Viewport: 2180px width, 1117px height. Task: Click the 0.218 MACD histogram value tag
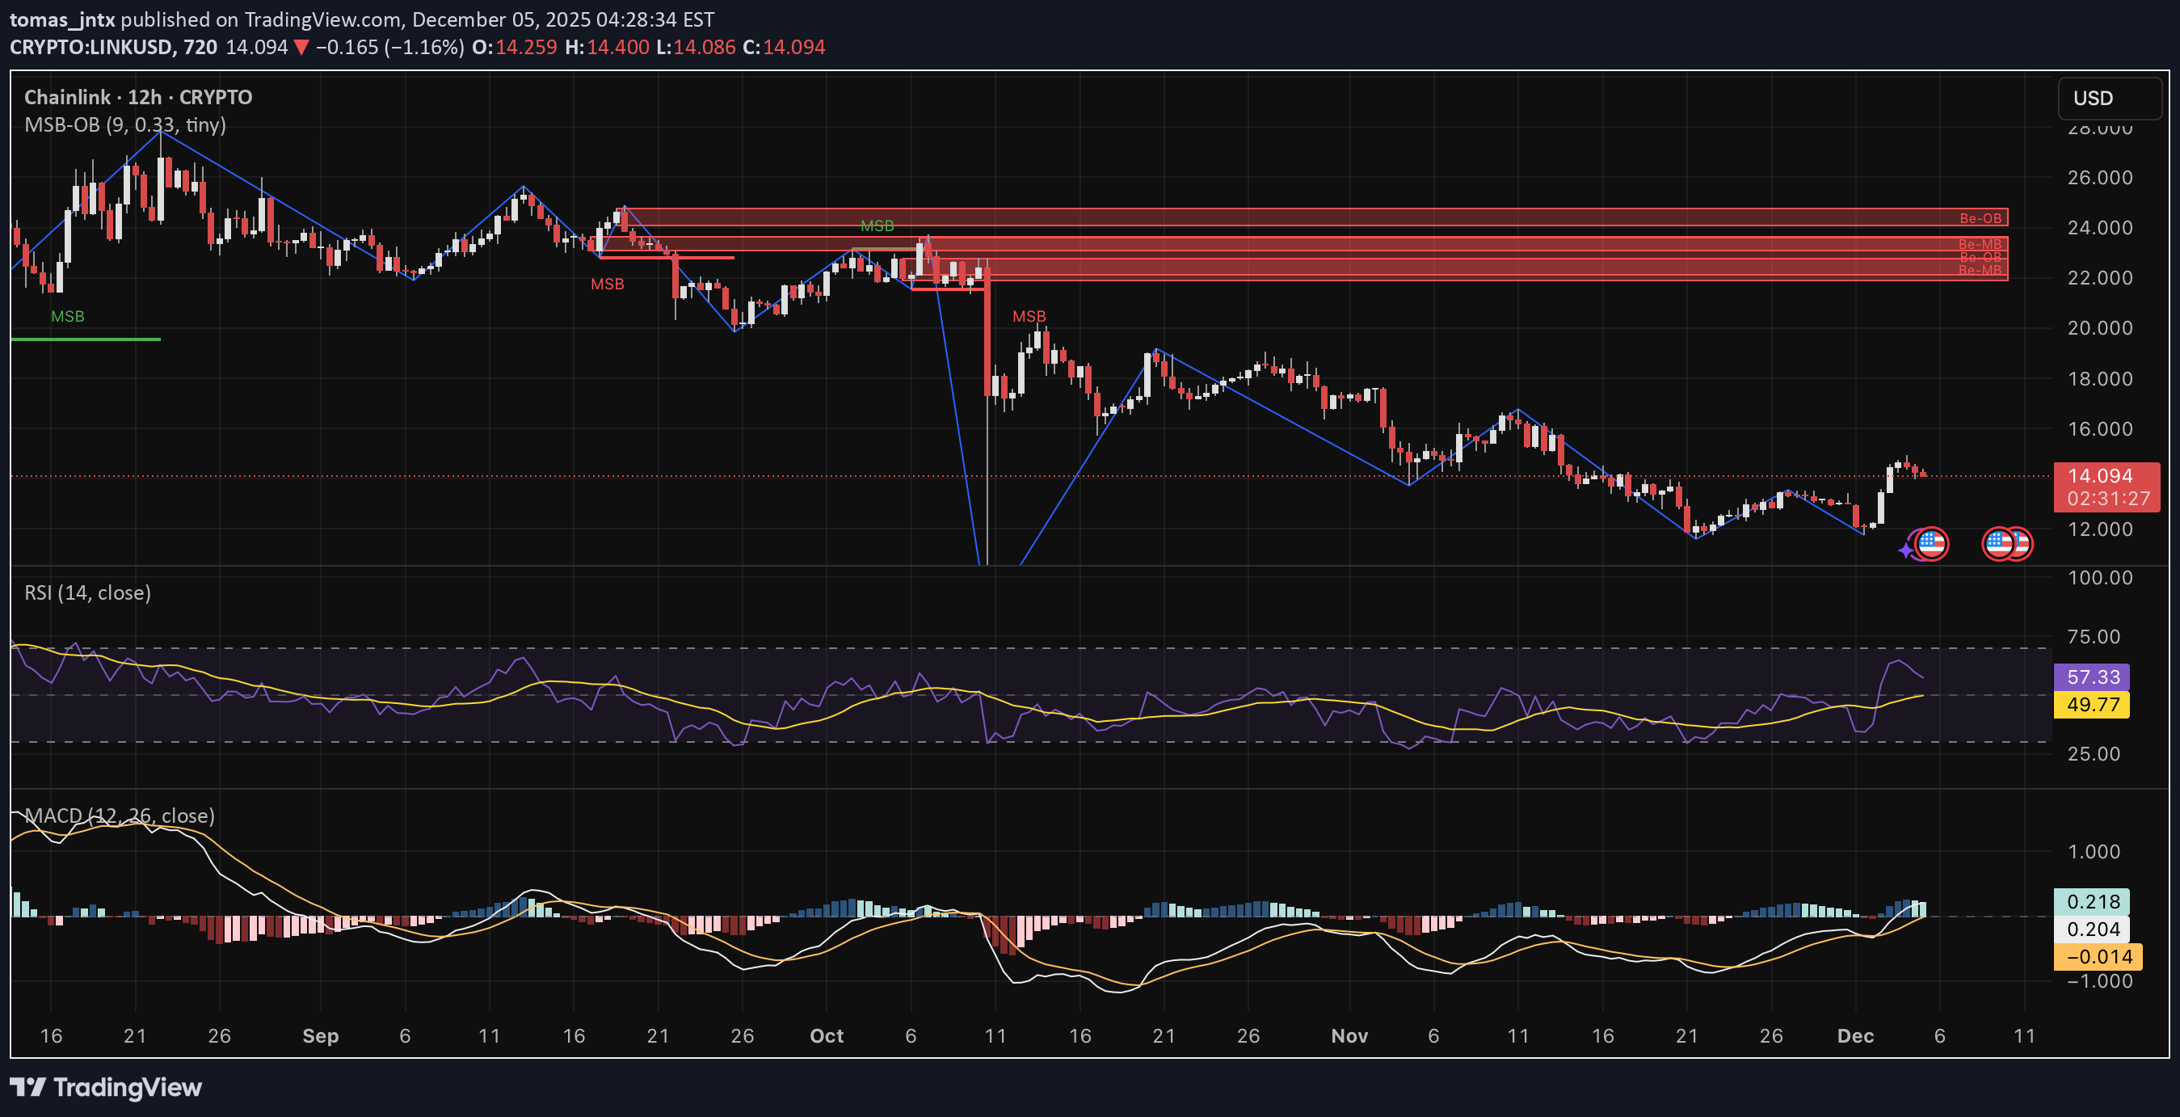coord(2092,901)
